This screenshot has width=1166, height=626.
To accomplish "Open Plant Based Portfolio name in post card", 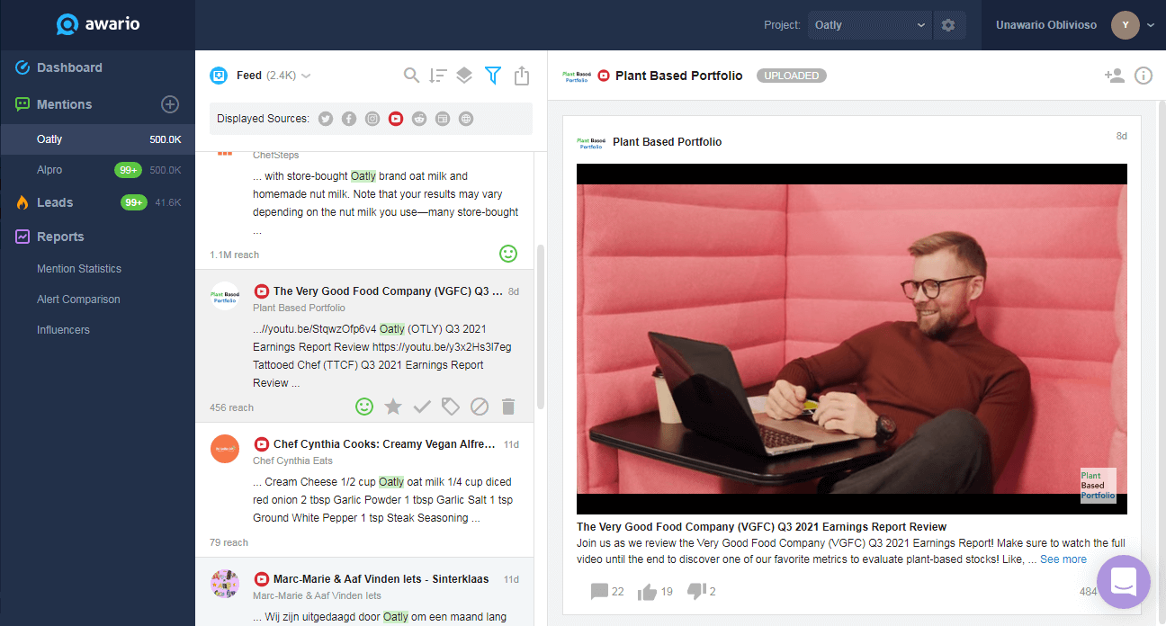I will click(x=667, y=141).
